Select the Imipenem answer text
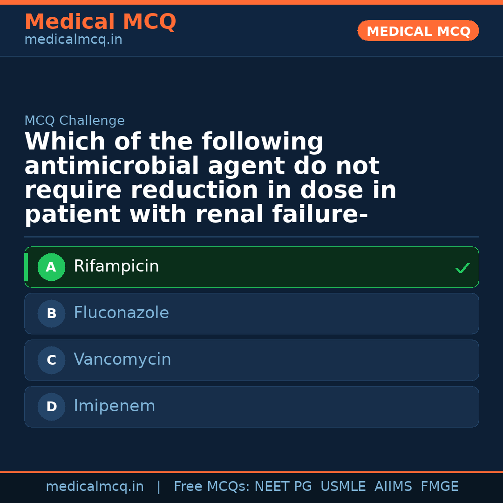Image resolution: width=503 pixels, height=503 pixels. pyautogui.click(x=114, y=406)
